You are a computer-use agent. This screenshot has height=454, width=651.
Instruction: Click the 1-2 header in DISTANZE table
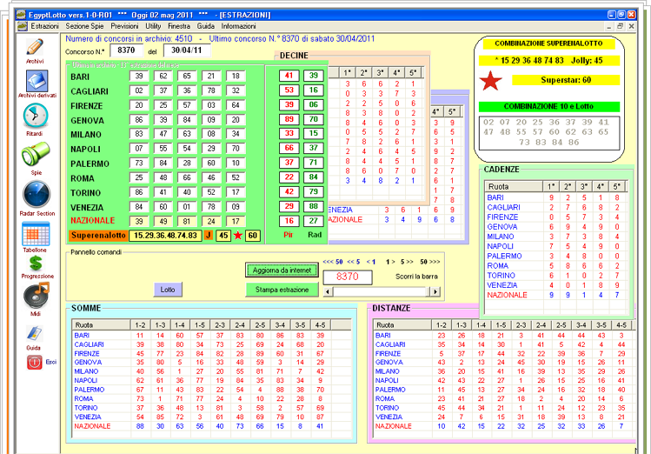pos(442,324)
